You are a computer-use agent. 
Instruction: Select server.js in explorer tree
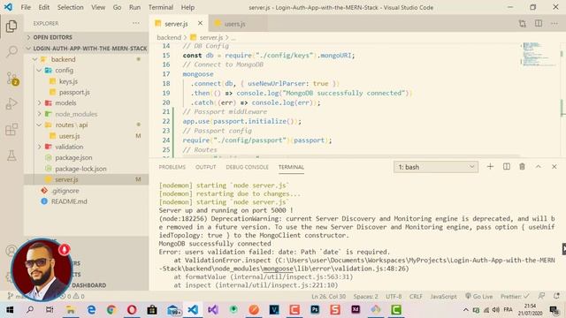87,179
